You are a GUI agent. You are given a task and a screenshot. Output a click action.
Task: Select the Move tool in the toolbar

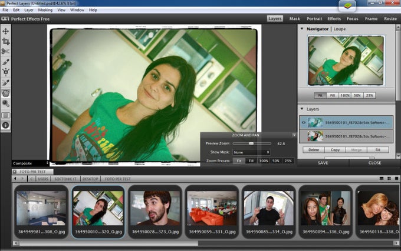click(6, 31)
